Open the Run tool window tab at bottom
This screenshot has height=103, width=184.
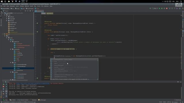point(5,100)
